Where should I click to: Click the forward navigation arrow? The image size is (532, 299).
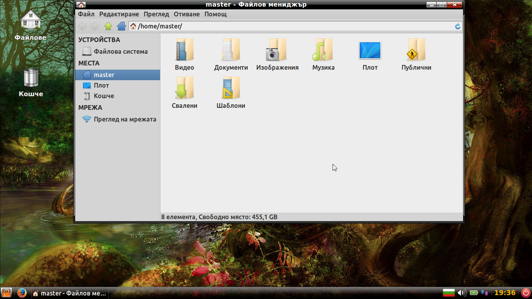[95, 26]
